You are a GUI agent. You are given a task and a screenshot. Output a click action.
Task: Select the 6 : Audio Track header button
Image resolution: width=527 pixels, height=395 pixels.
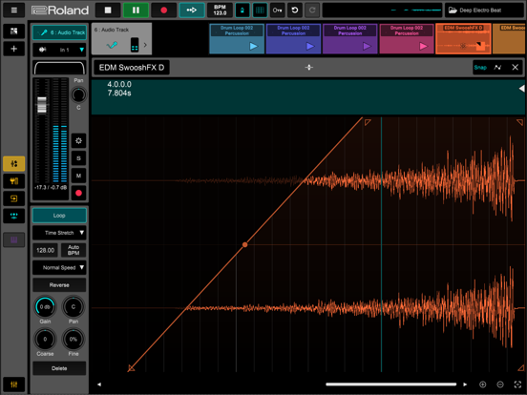(59, 32)
